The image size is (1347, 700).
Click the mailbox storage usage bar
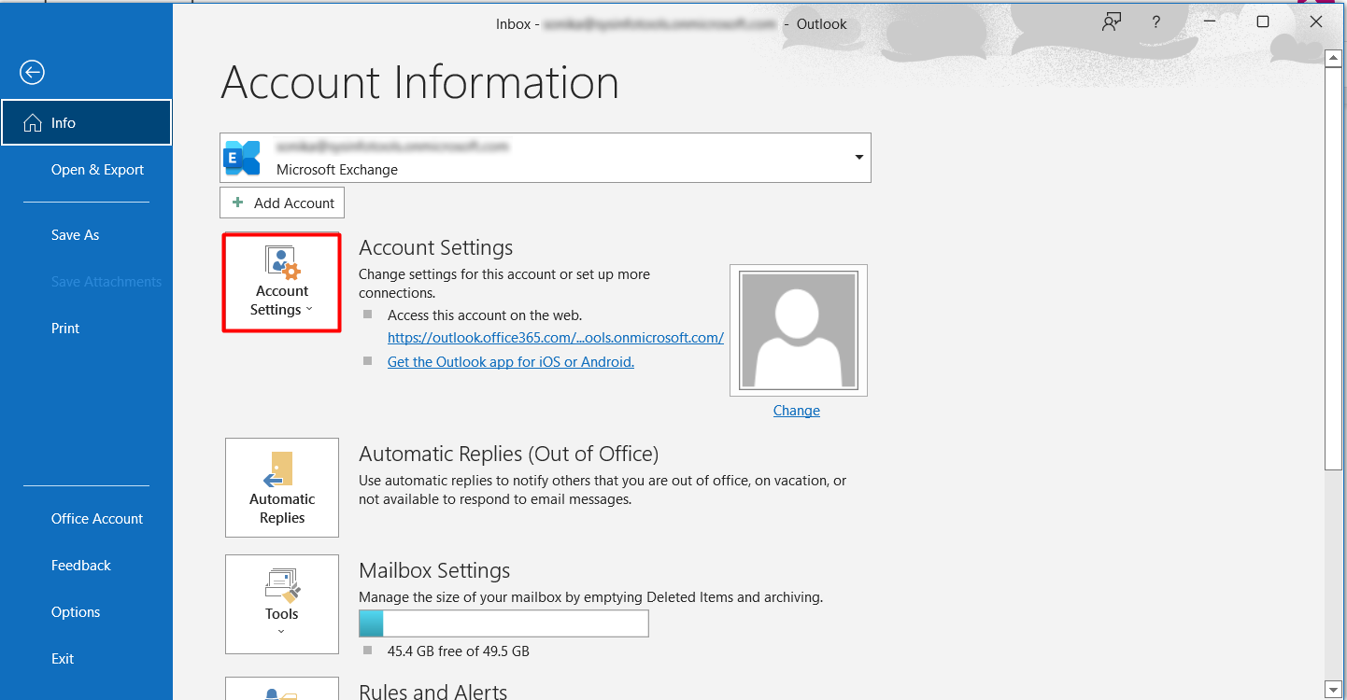tap(503, 623)
